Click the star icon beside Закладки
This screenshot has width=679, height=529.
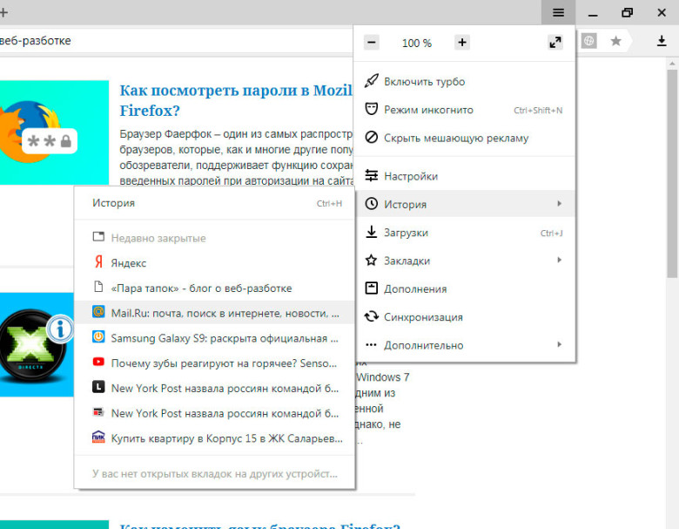coord(371,261)
